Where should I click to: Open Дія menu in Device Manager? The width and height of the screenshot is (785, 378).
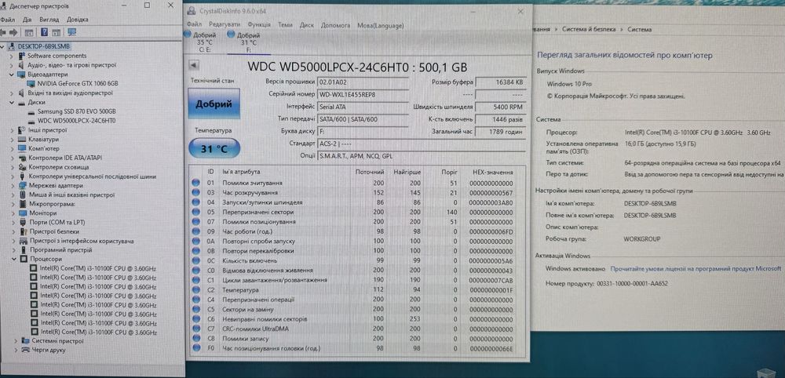27,20
